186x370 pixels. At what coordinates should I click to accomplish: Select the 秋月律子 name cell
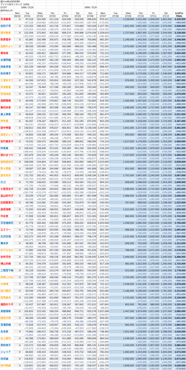pyautogui.click(x=6, y=73)
